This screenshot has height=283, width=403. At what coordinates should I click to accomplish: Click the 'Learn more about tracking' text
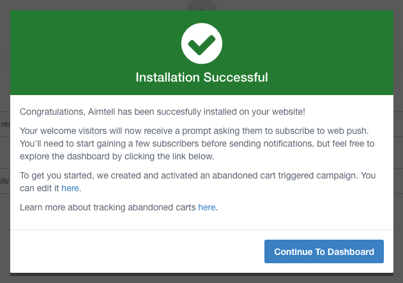[109, 208]
